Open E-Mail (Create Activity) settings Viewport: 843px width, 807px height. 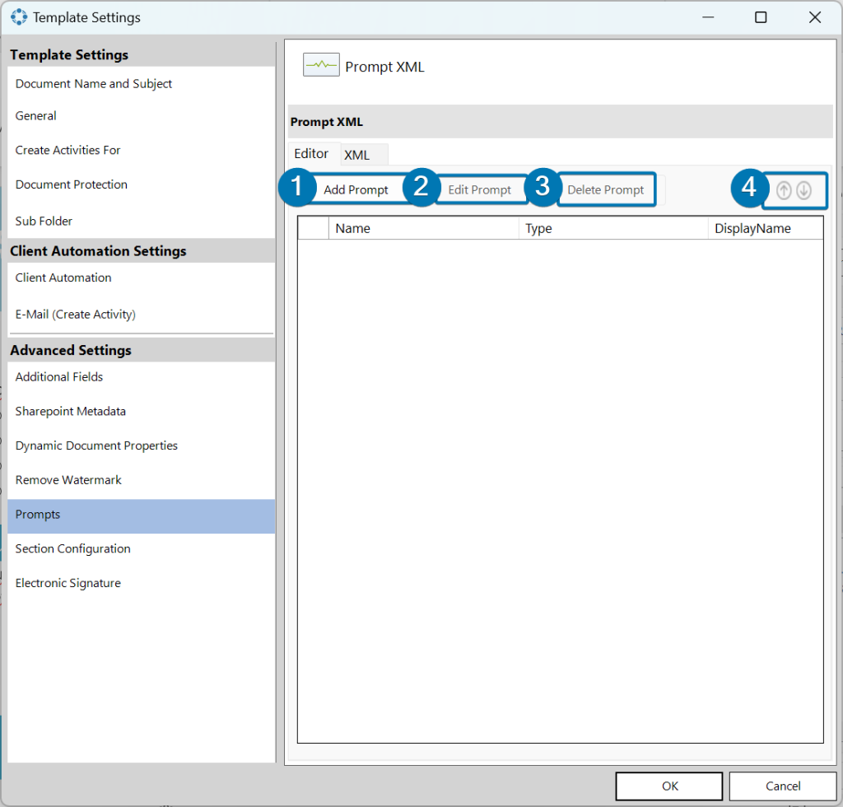tap(142, 315)
